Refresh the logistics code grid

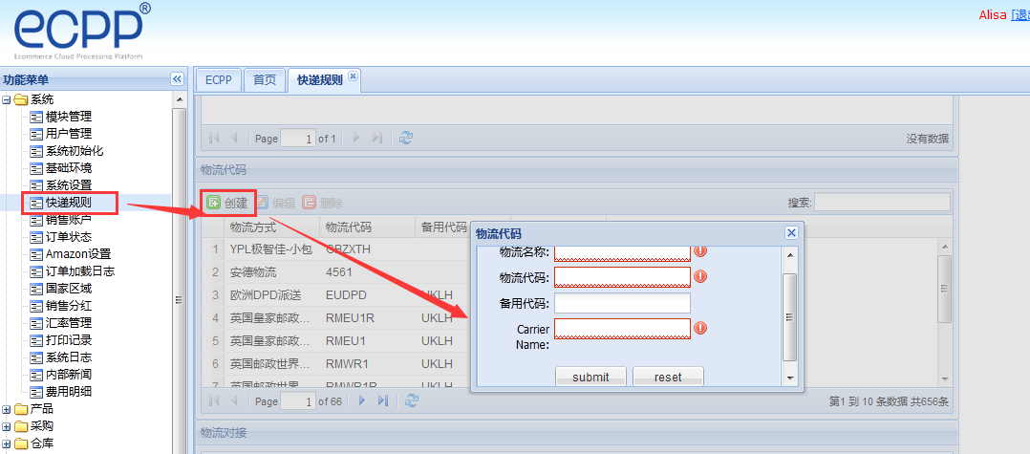(x=406, y=401)
